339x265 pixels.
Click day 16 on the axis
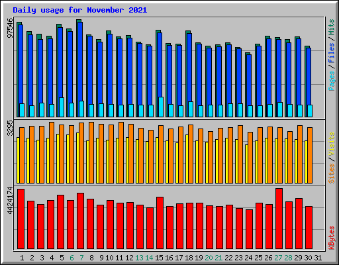click(169, 258)
